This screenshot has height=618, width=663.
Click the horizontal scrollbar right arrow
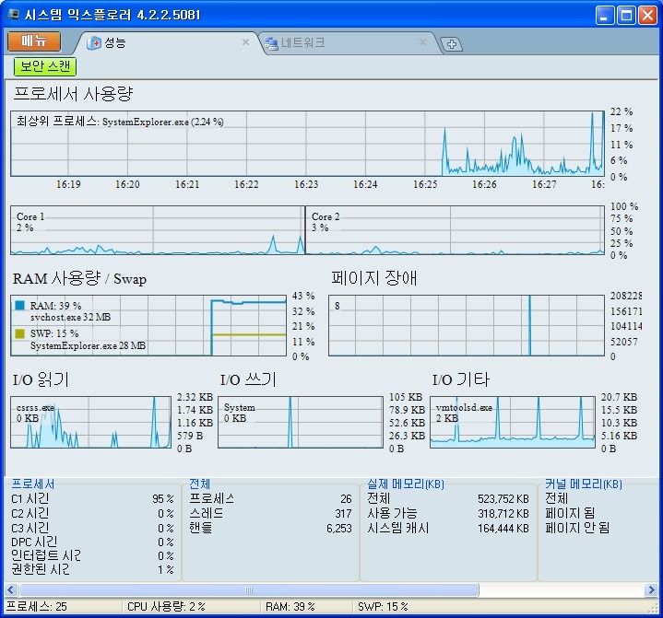[651, 589]
